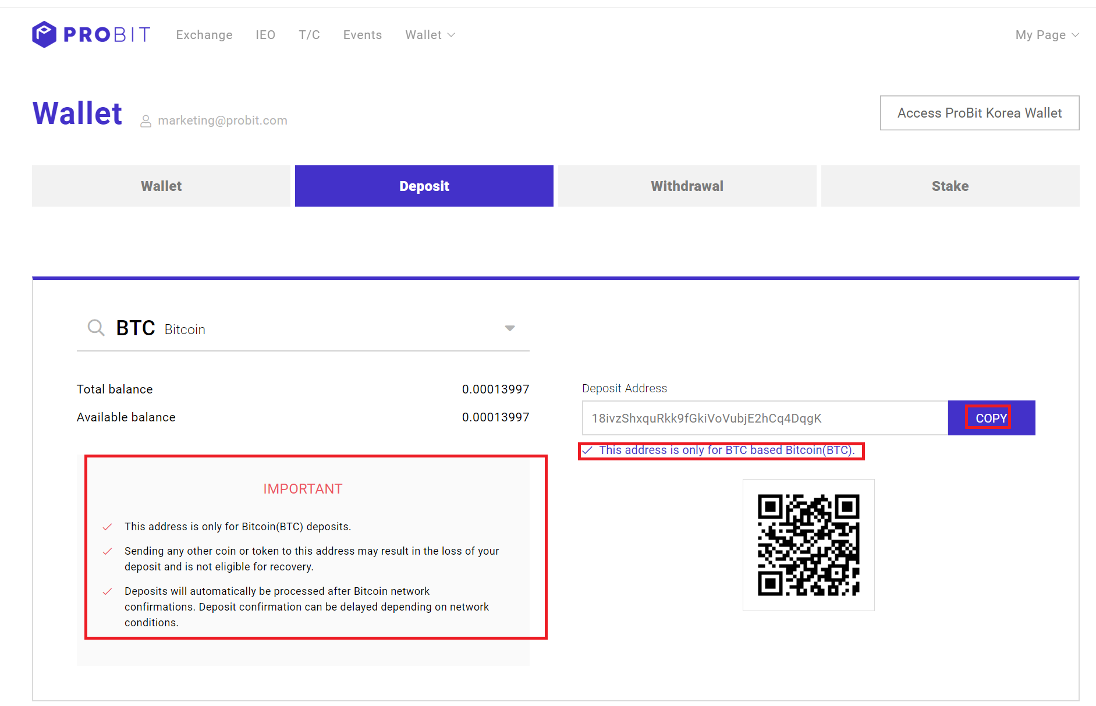Open the Events page

coord(363,35)
